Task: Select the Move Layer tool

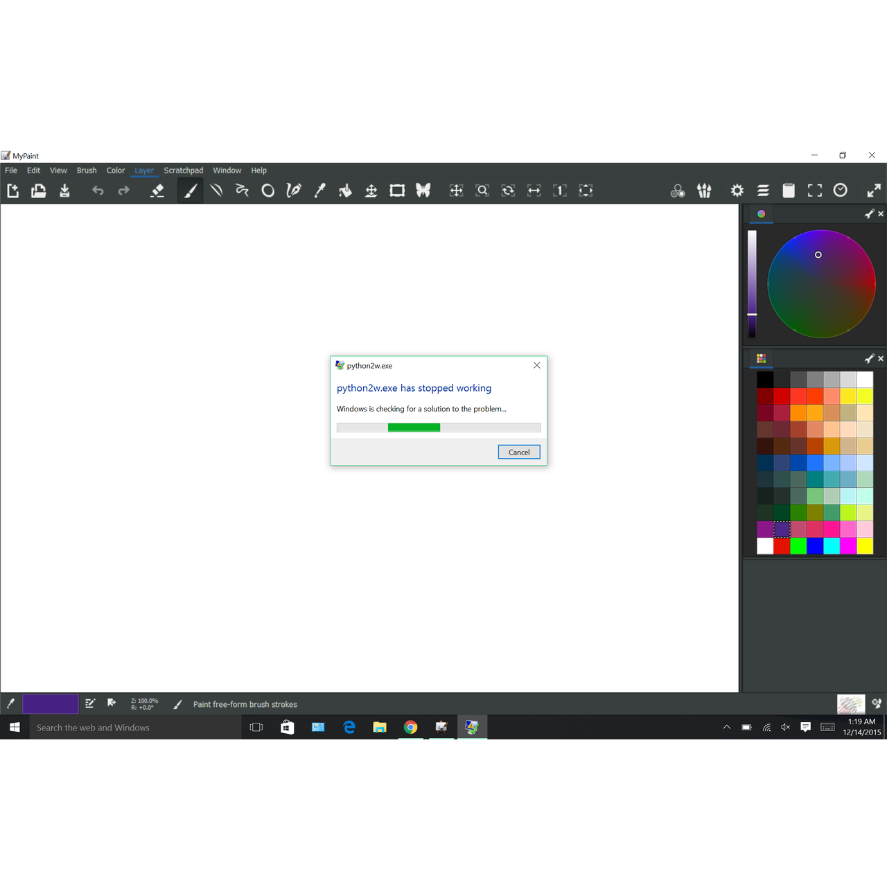Action: click(371, 191)
